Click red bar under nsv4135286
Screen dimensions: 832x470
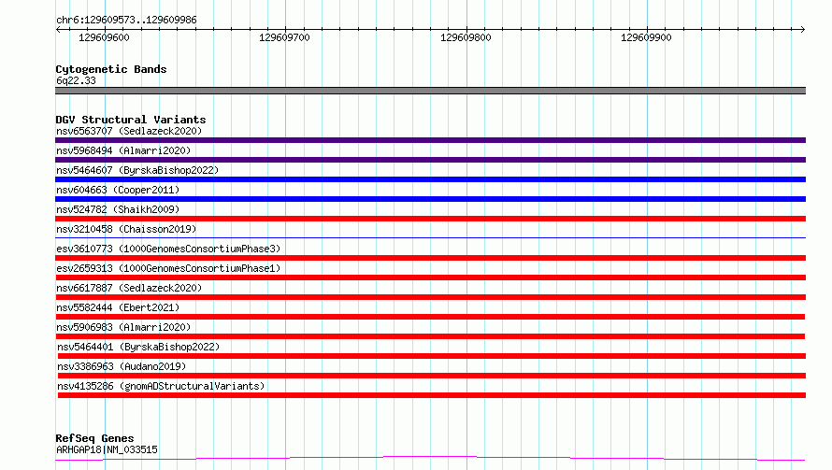(x=432, y=395)
